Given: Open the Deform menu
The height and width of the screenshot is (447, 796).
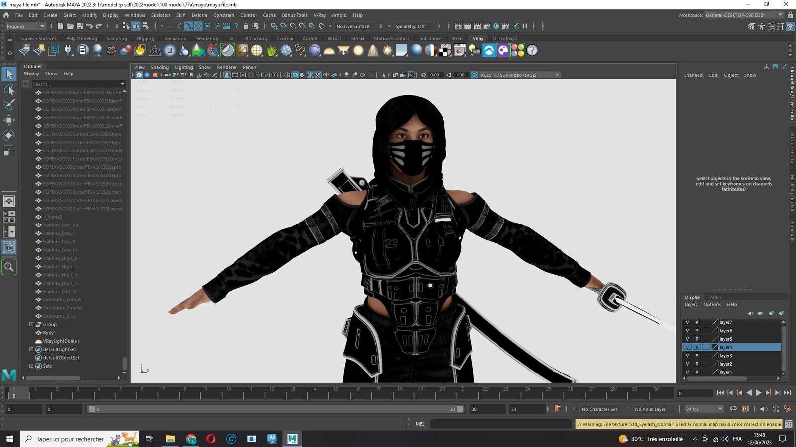Looking at the screenshot, I should tap(199, 15).
